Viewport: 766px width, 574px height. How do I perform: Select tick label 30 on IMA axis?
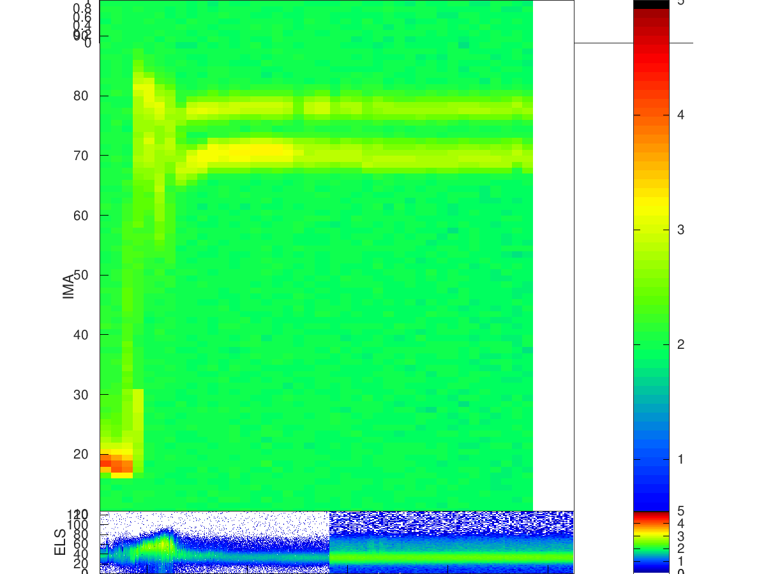pos(80,394)
